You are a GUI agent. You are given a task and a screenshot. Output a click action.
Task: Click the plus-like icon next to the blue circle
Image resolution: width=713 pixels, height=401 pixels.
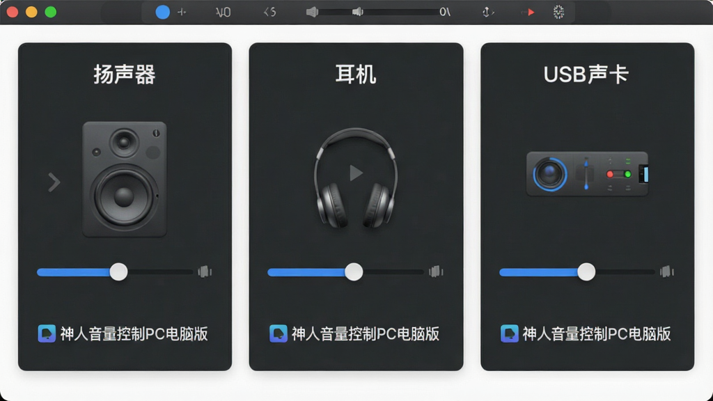(182, 13)
